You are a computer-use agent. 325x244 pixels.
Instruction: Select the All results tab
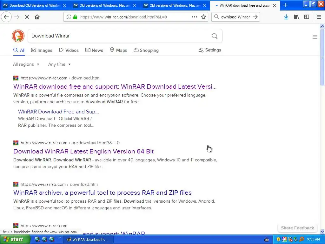[x=19, y=50]
